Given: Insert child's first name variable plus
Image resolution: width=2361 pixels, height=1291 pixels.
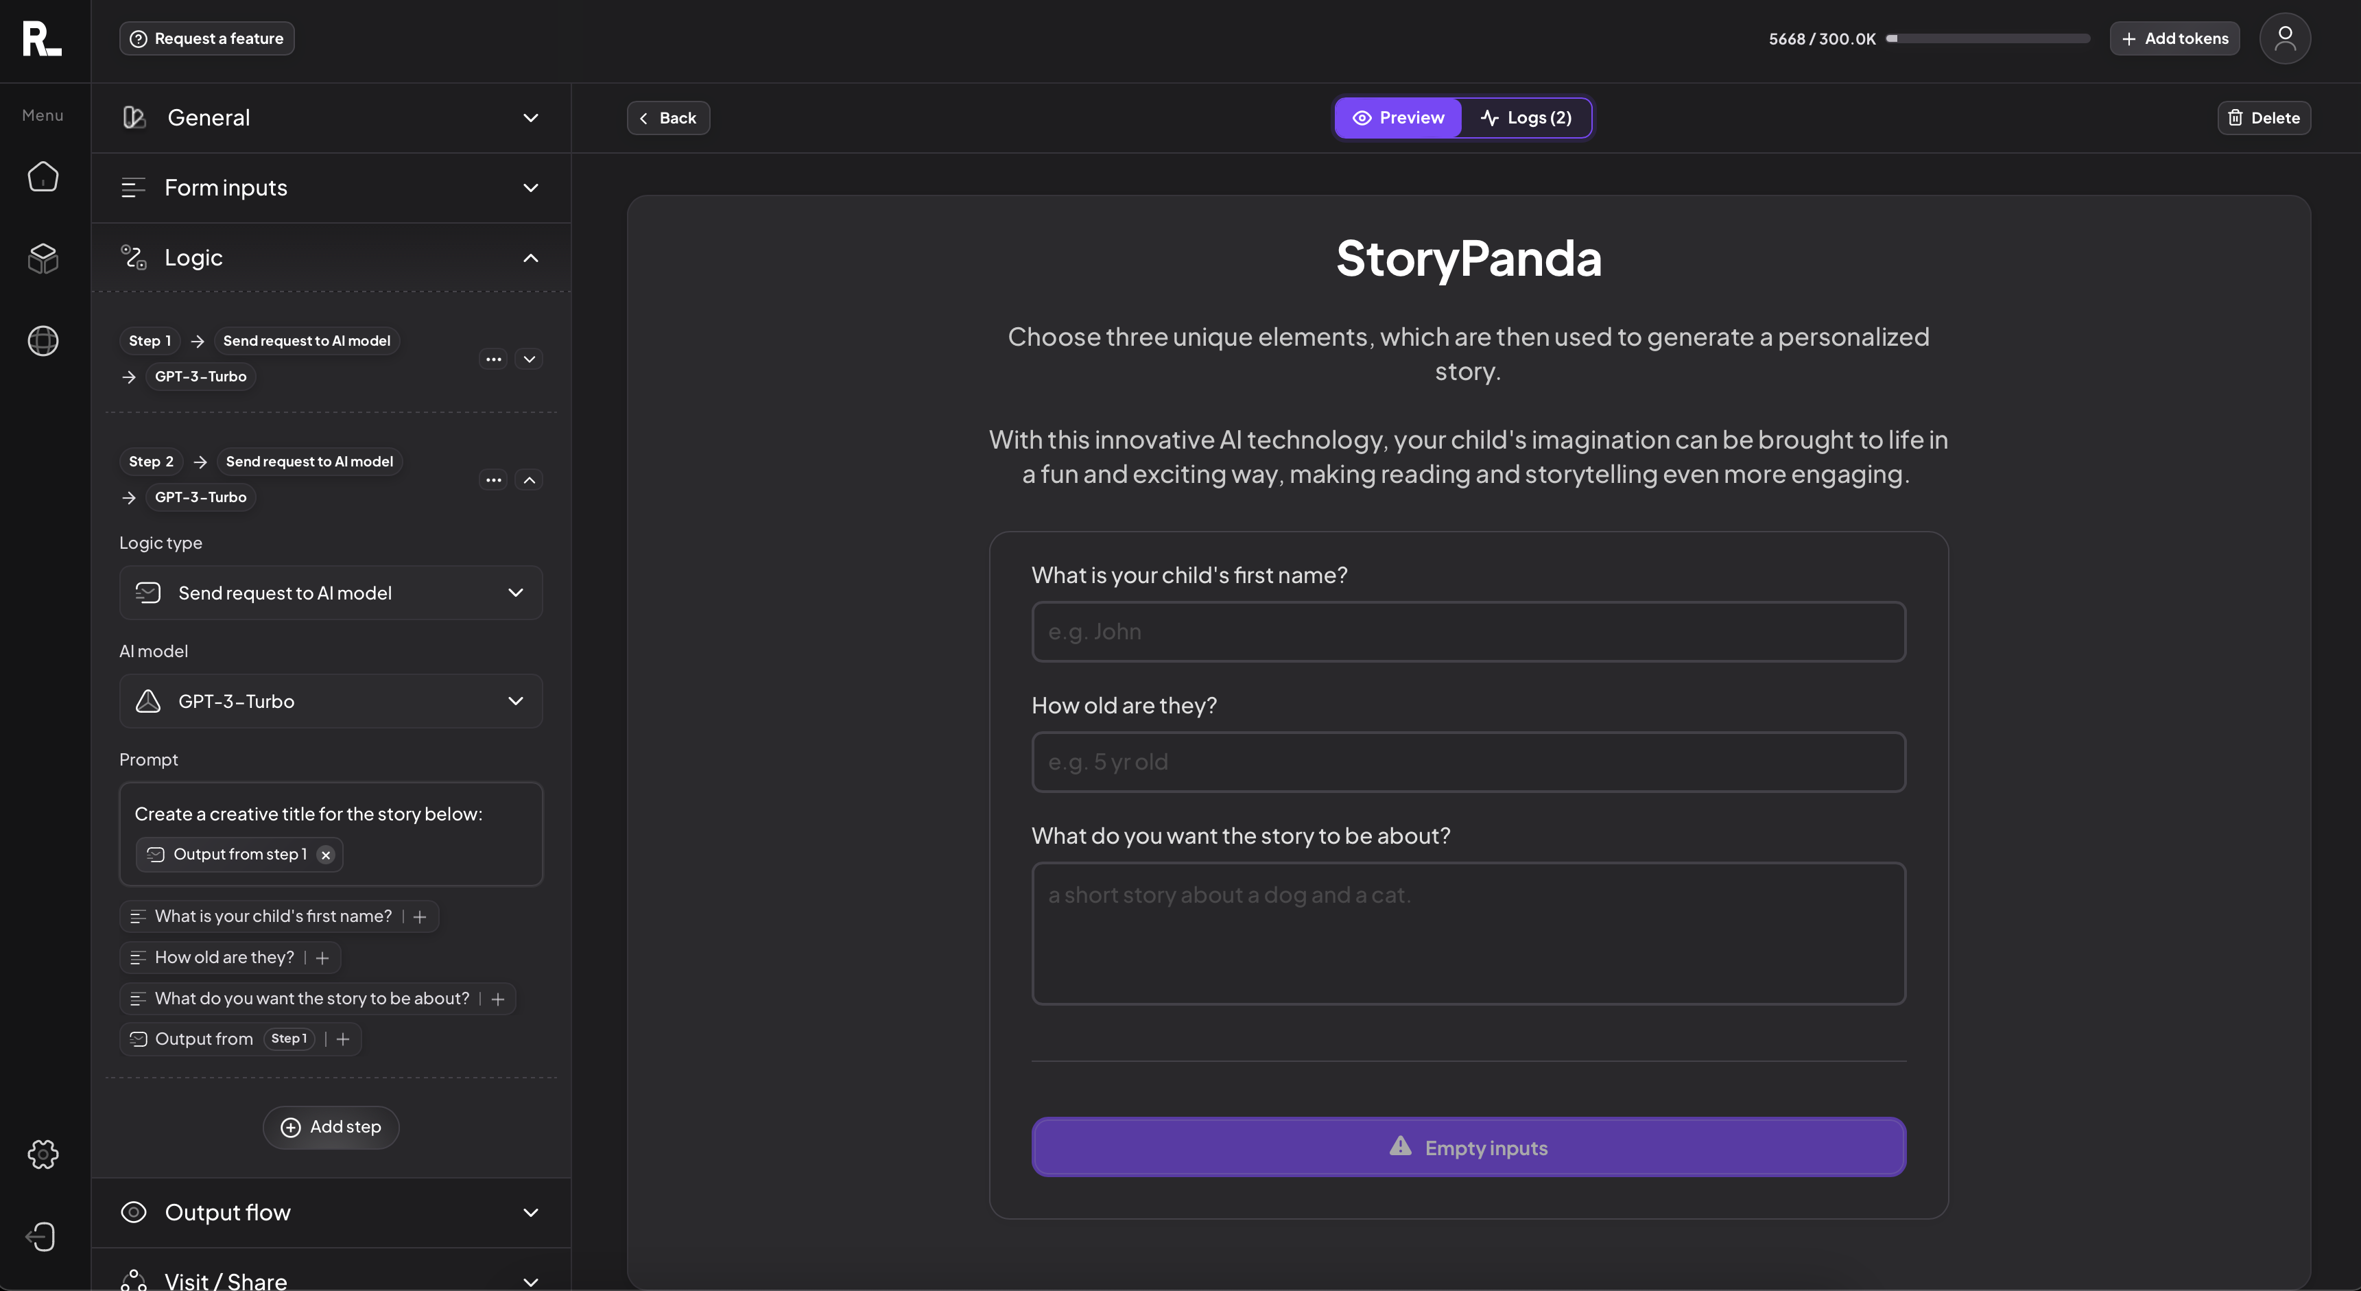Looking at the screenshot, I should coord(420,917).
